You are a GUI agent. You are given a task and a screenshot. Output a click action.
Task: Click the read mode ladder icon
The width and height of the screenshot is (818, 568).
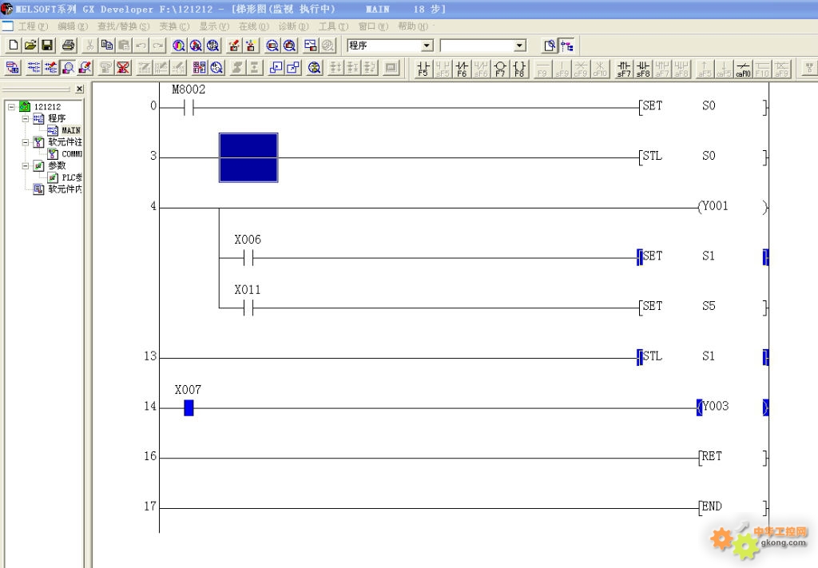point(34,68)
